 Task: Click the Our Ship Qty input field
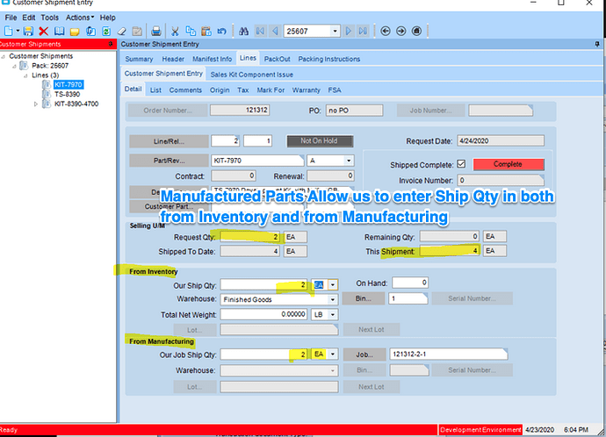click(261, 284)
